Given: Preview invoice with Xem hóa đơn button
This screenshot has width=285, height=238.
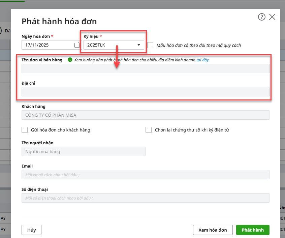Looking at the screenshot, I should click(x=213, y=230).
